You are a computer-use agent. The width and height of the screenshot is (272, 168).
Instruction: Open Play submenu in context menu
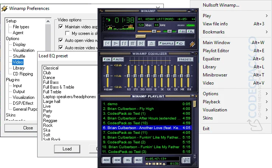pyautogui.click(x=235, y=16)
